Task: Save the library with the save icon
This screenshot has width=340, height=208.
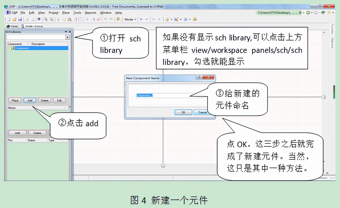Action: coord(20,19)
